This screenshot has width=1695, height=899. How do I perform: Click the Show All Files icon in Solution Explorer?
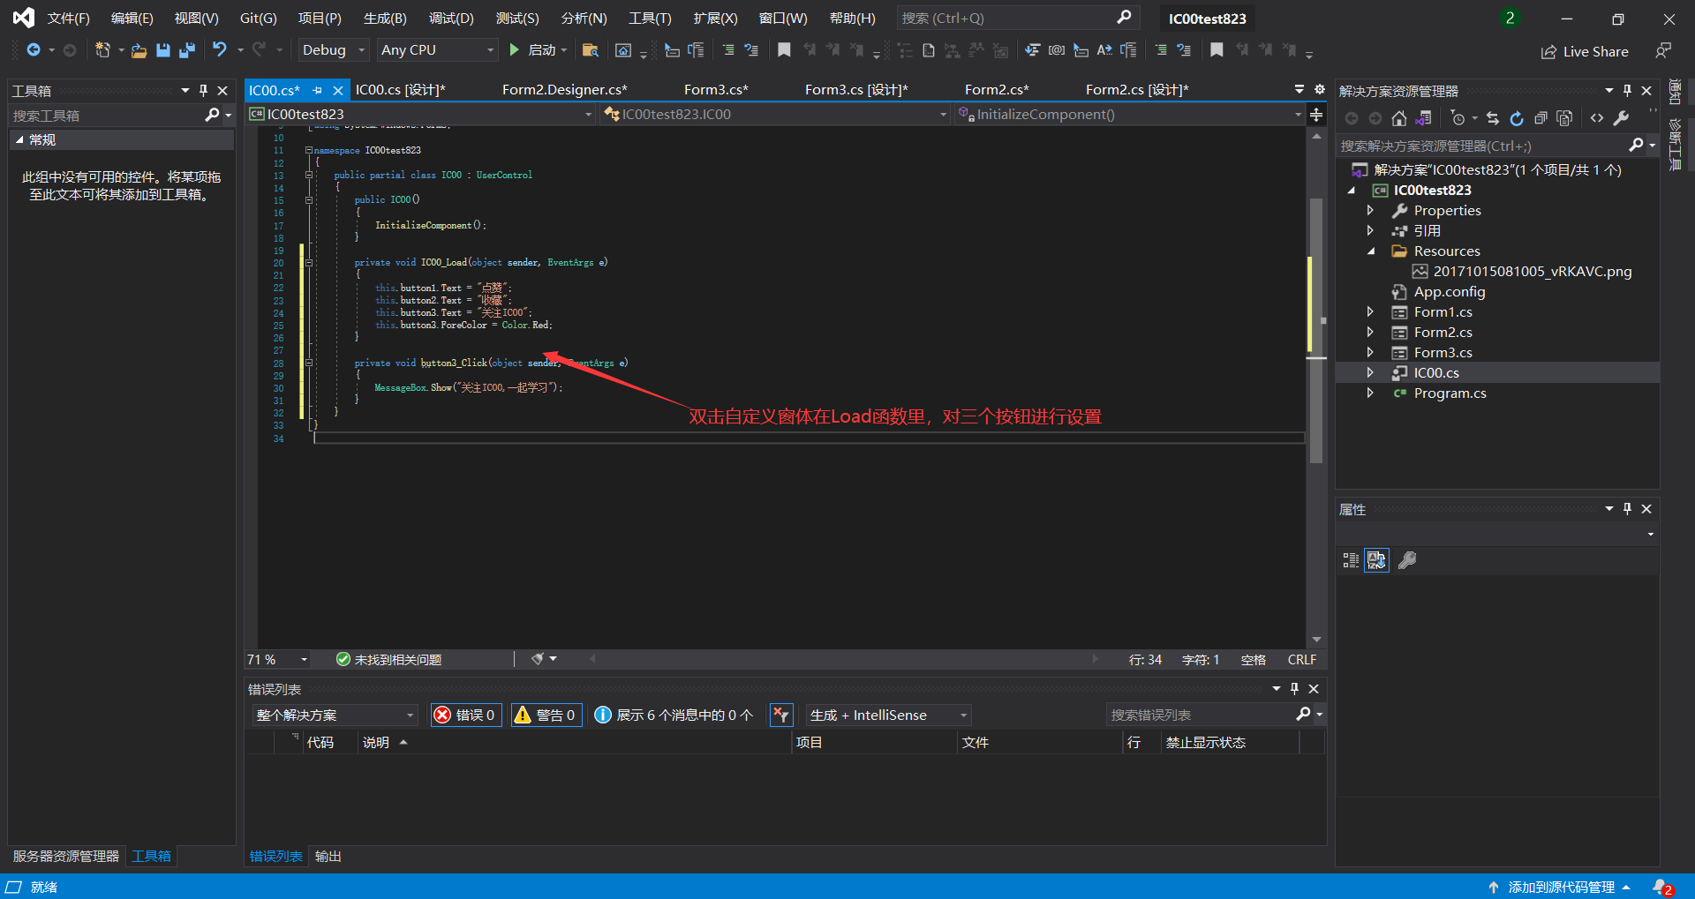click(x=1564, y=118)
